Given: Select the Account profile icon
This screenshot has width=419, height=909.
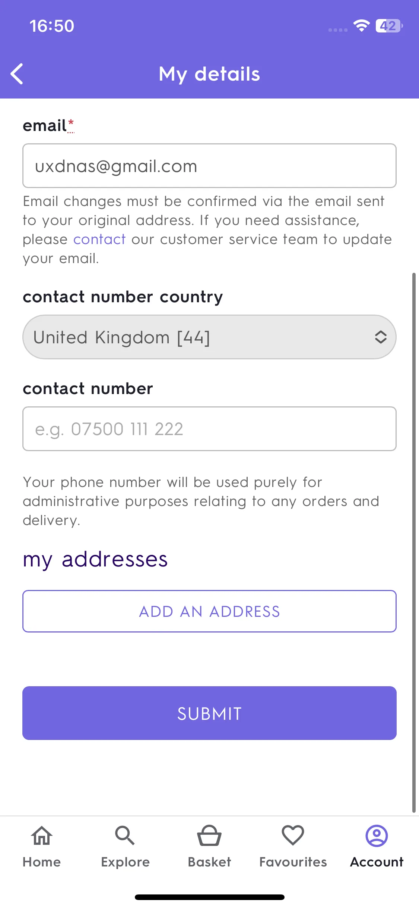Looking at the screenshot, I should [x=377, y=835].
